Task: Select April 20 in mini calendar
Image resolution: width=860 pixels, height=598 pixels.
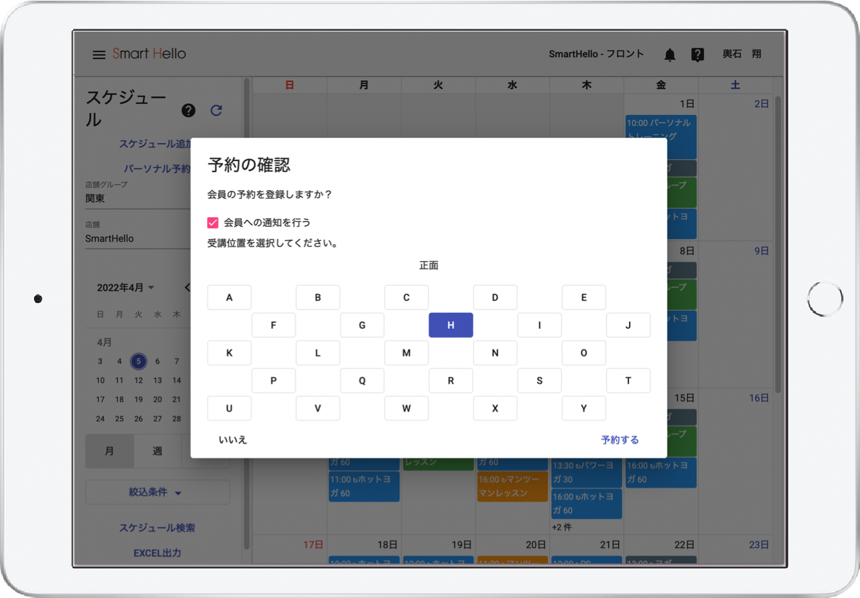Action: 157,400
